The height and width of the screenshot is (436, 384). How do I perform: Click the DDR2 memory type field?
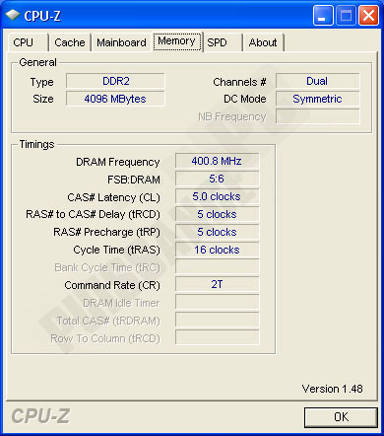115,81
